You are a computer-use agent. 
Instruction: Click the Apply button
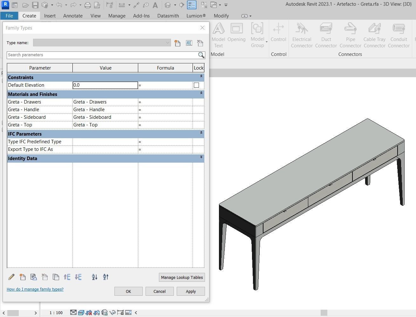pyautogui.click(x=191, y=291)
